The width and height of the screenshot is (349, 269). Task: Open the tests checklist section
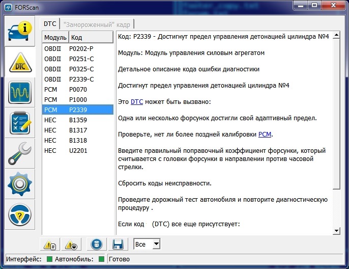pyautogui.click(x=20, y=123)
